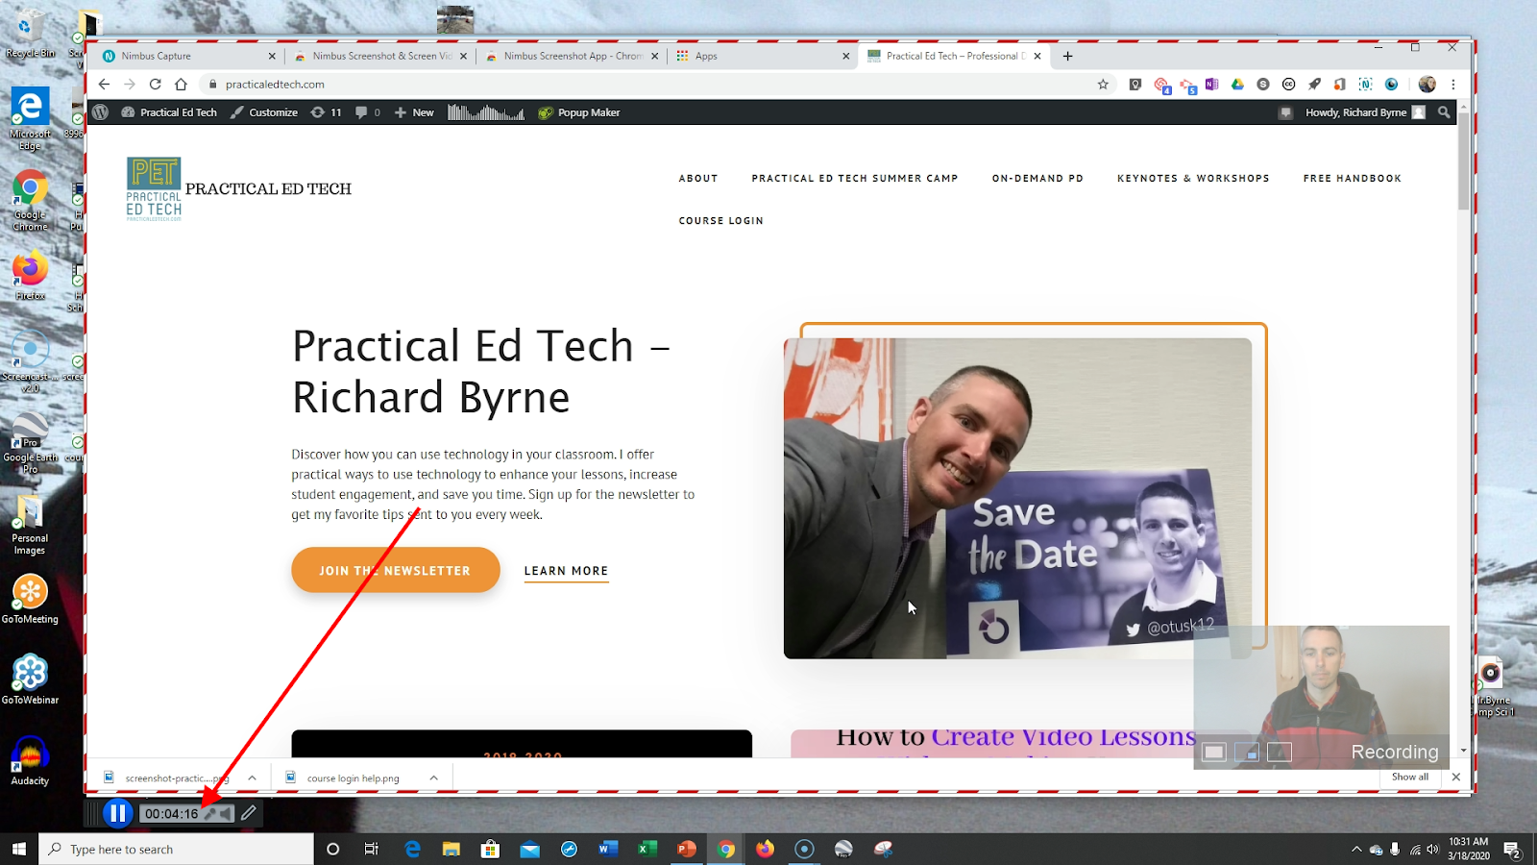Open the browser home page
The width and height of the screenshot is (1537, 865).
click(x=181, y=85)
